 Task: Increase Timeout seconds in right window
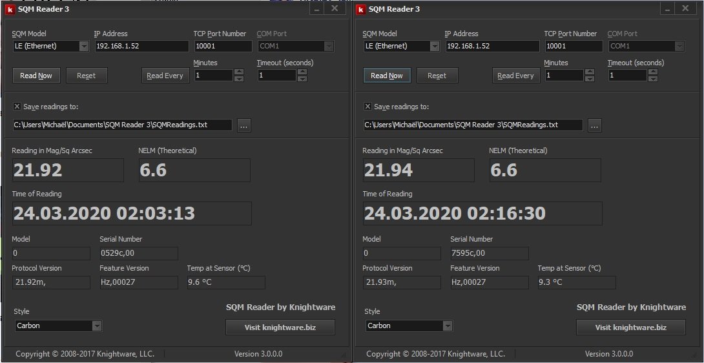653,72
